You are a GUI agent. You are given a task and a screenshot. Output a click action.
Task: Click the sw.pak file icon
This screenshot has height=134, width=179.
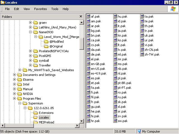pos(115,121)
